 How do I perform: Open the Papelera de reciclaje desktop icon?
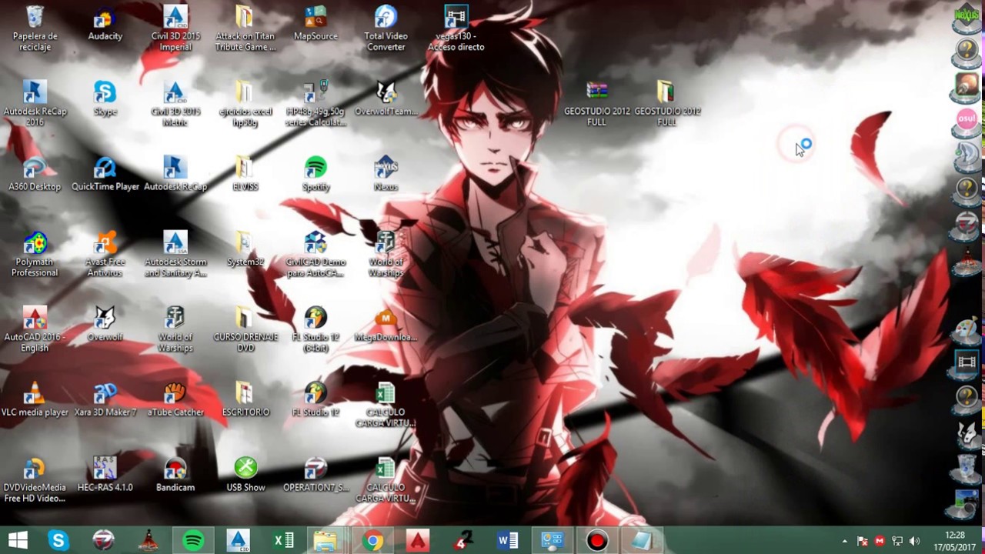tap(35, 28)
